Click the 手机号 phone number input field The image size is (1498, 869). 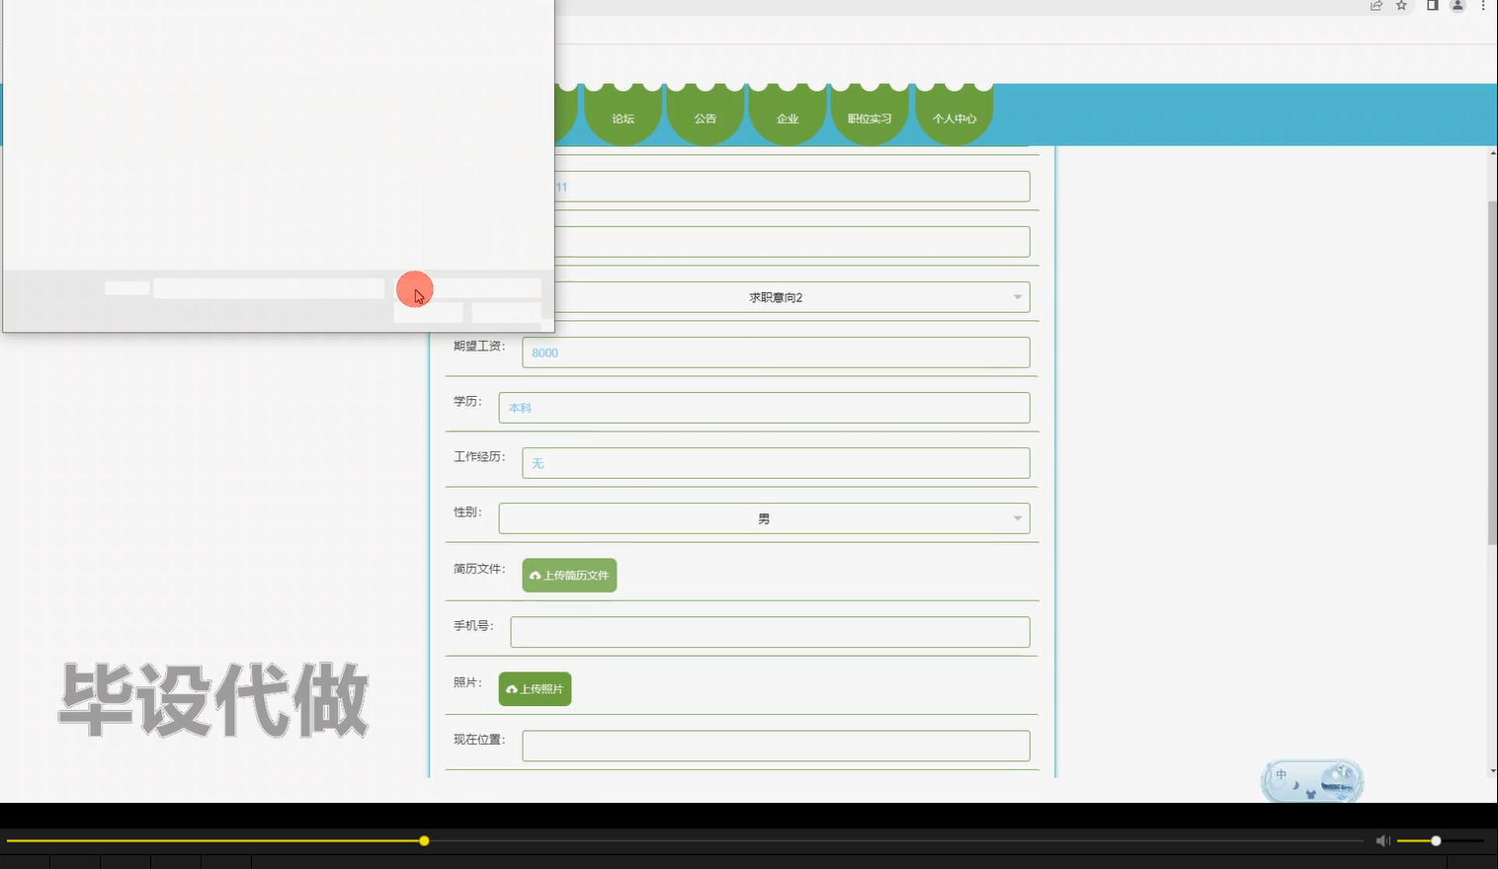point(770,631)
